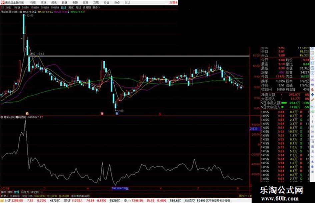Click the 指标 button at bottom

tap(3, 192)
